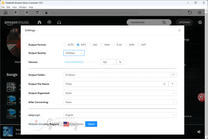Click the Songs heading
This screenshot has height=139, width=208.
point(12,75)
